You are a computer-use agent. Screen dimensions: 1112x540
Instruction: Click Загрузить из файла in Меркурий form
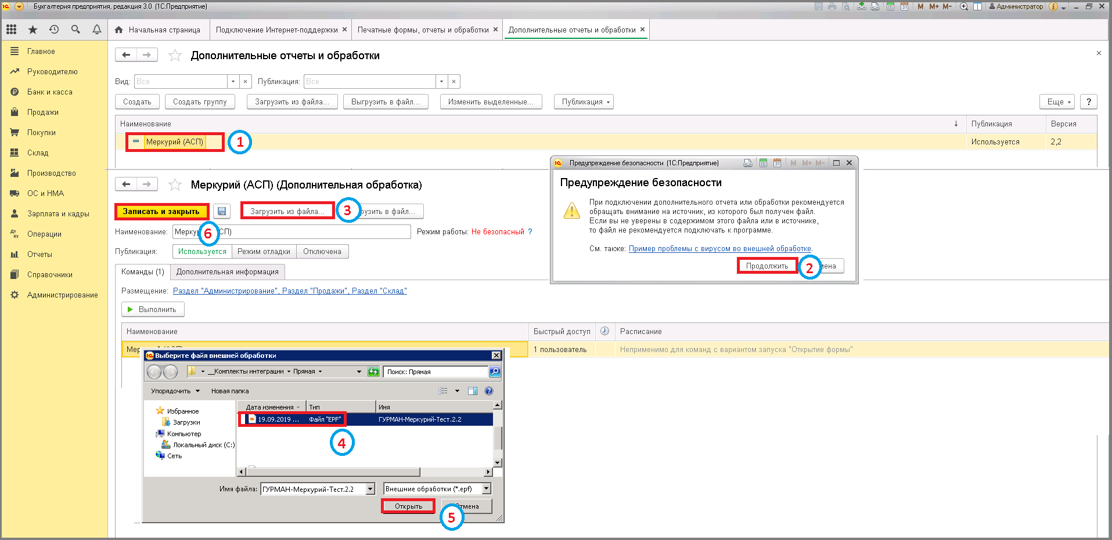(287, 211)
